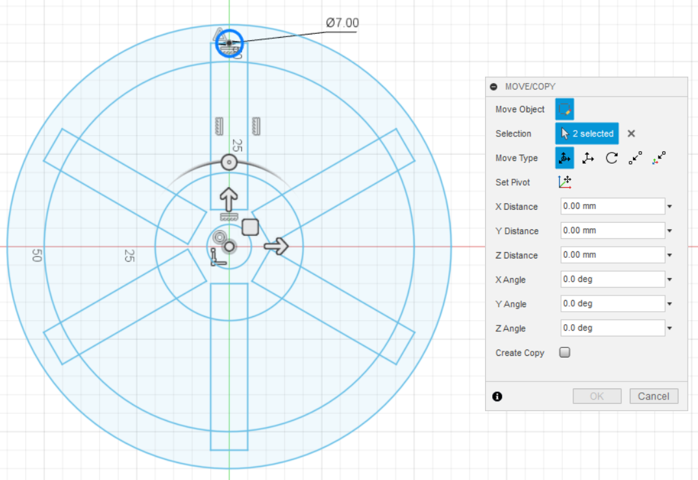Click the constraint icon below the up arrow
The height and width of the screenshot is (480, 698).
[x=229, y=218]
